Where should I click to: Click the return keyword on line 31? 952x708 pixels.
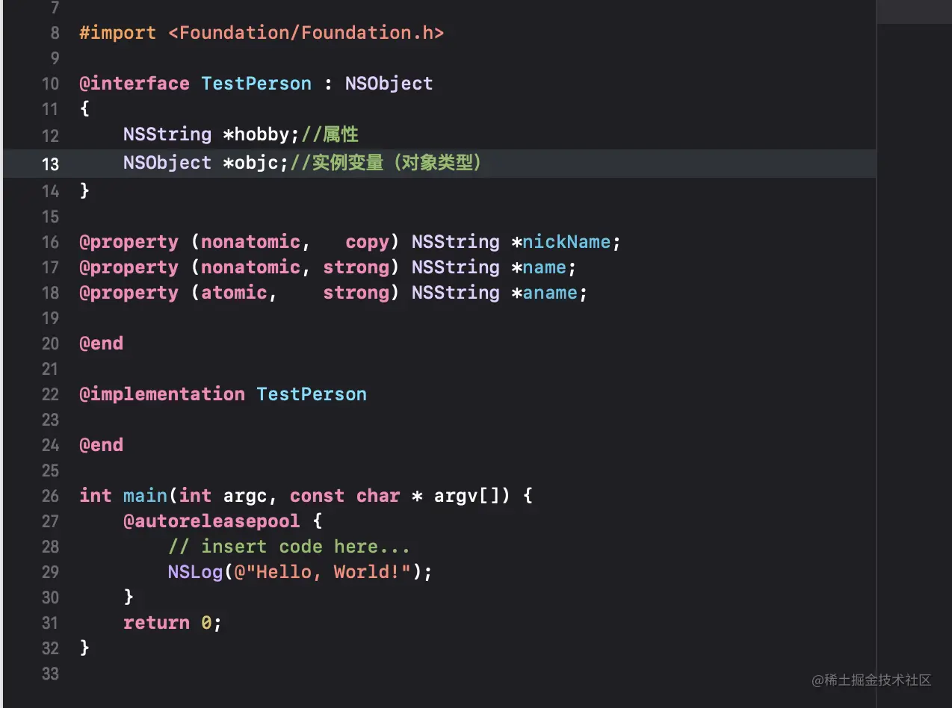[157, 623]
